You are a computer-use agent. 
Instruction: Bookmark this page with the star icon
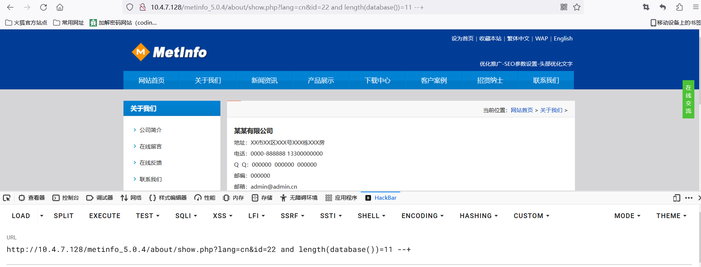[x=577, y=7]
